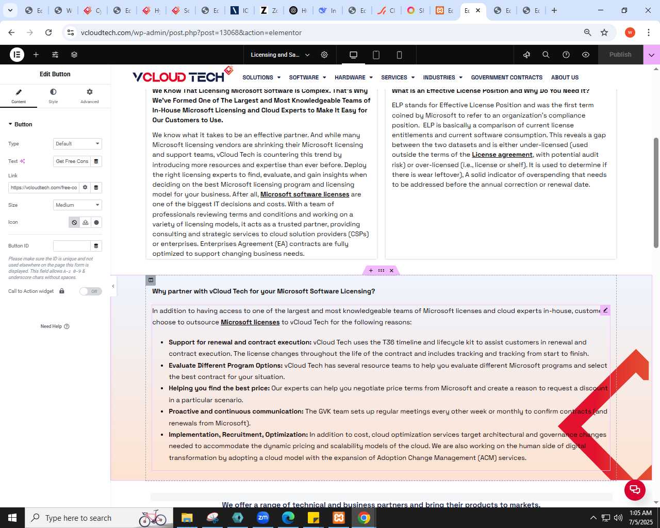Click the Need Help link

pyautogui.click(x=55, y=326)
